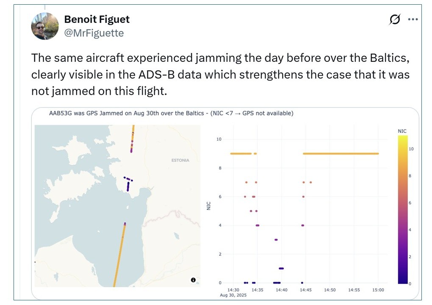Click the NIC color scale bar

(402, 212)
